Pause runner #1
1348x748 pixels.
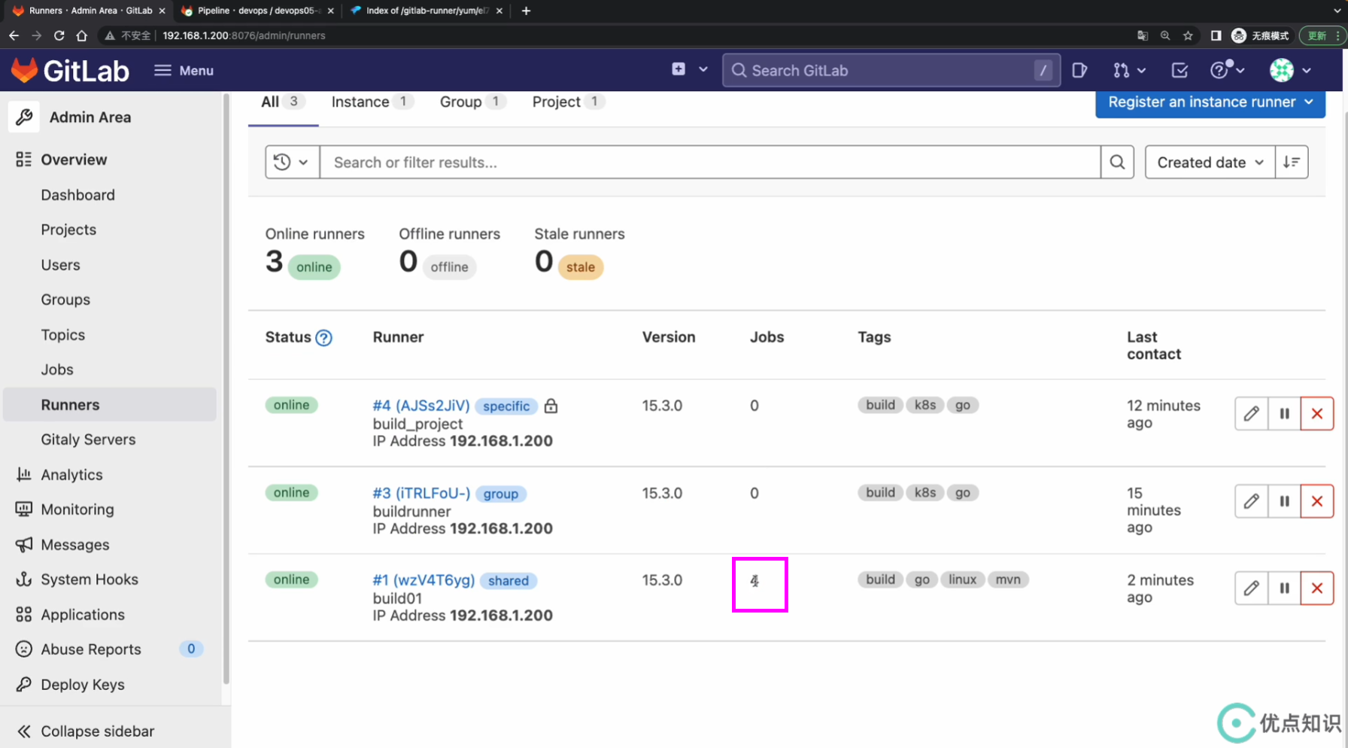(x=1284, y=588)
